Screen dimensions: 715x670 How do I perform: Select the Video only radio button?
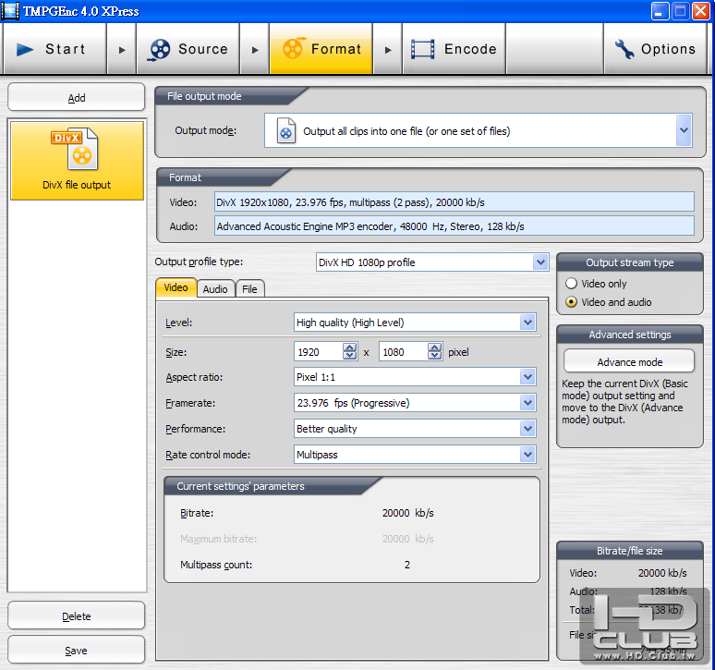[x=571, y=284]
